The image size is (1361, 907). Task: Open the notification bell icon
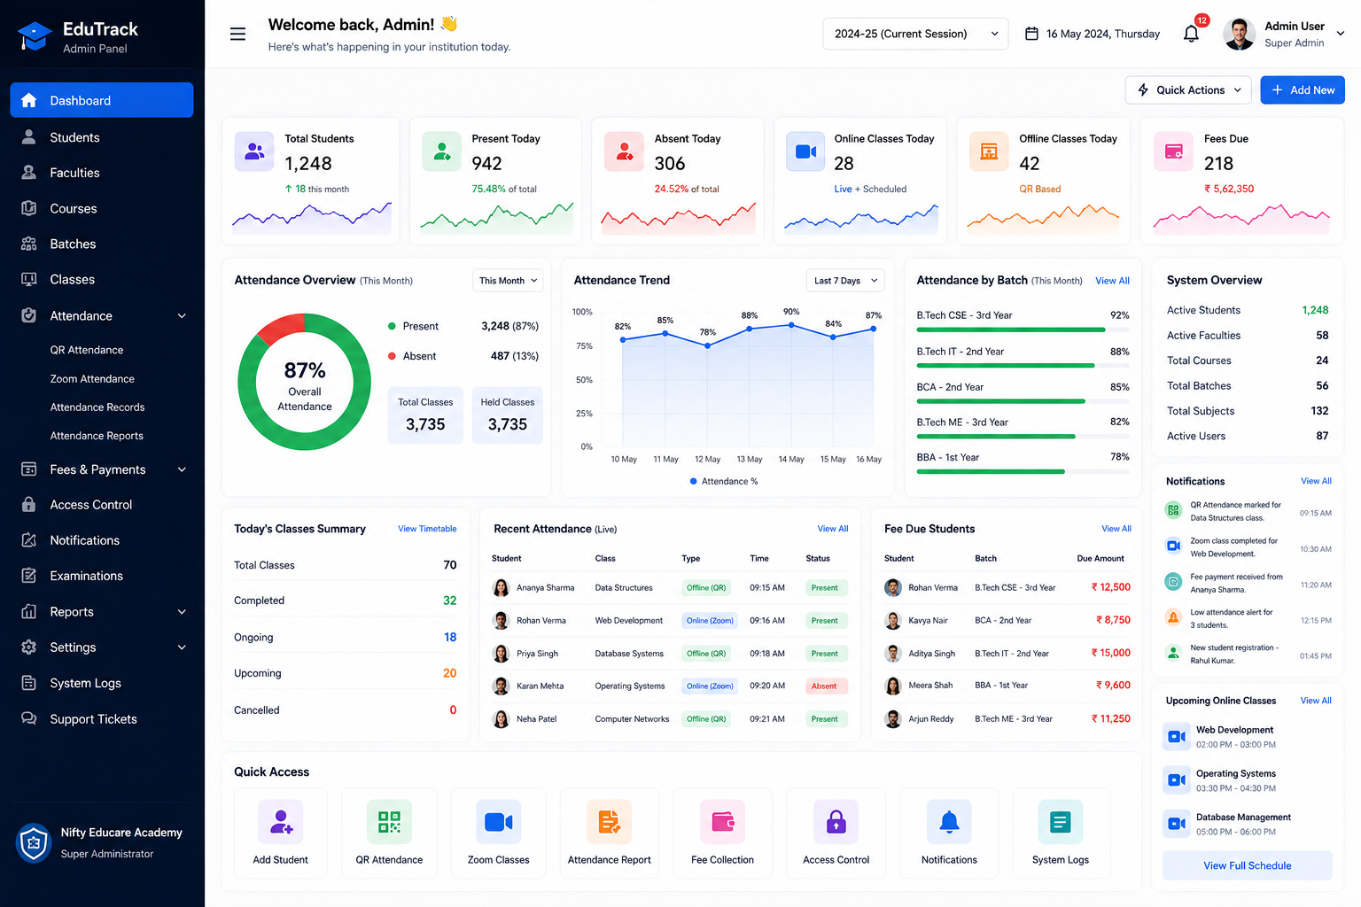(x=1191, y=34)
